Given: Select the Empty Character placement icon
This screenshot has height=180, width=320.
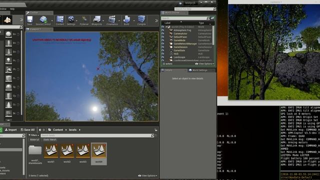Looking at the screenshot, I should point(8,43).
